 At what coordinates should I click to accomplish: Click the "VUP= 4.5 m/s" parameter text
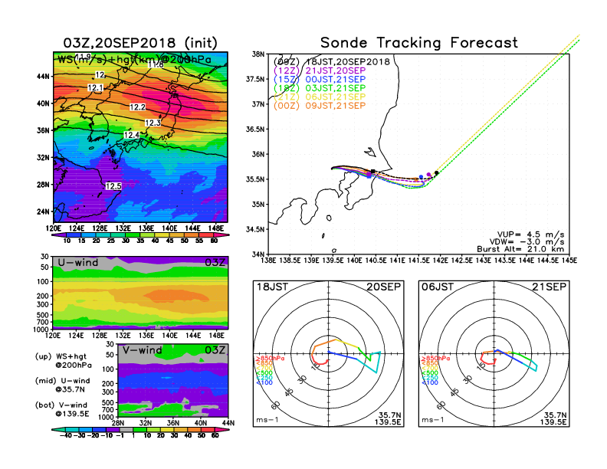[x=530, y=235]
